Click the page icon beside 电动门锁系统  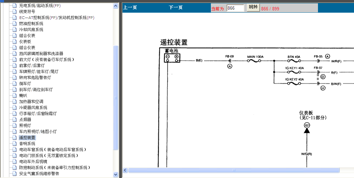coord(14,156)
